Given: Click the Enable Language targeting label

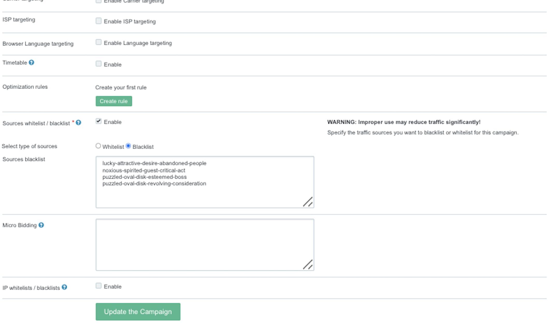Looking at the screenshot, I should [138, 43].
